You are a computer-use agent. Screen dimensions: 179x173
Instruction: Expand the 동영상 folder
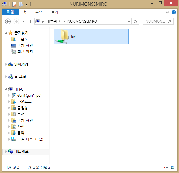(x=9, y=108)
